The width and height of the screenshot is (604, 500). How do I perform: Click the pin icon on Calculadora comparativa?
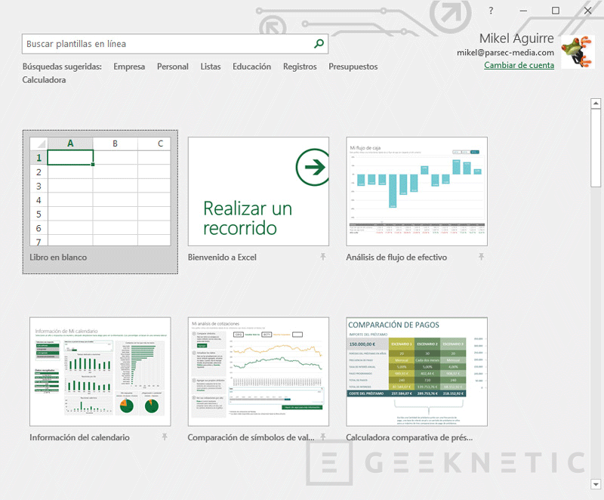click(x=480, y=437)
